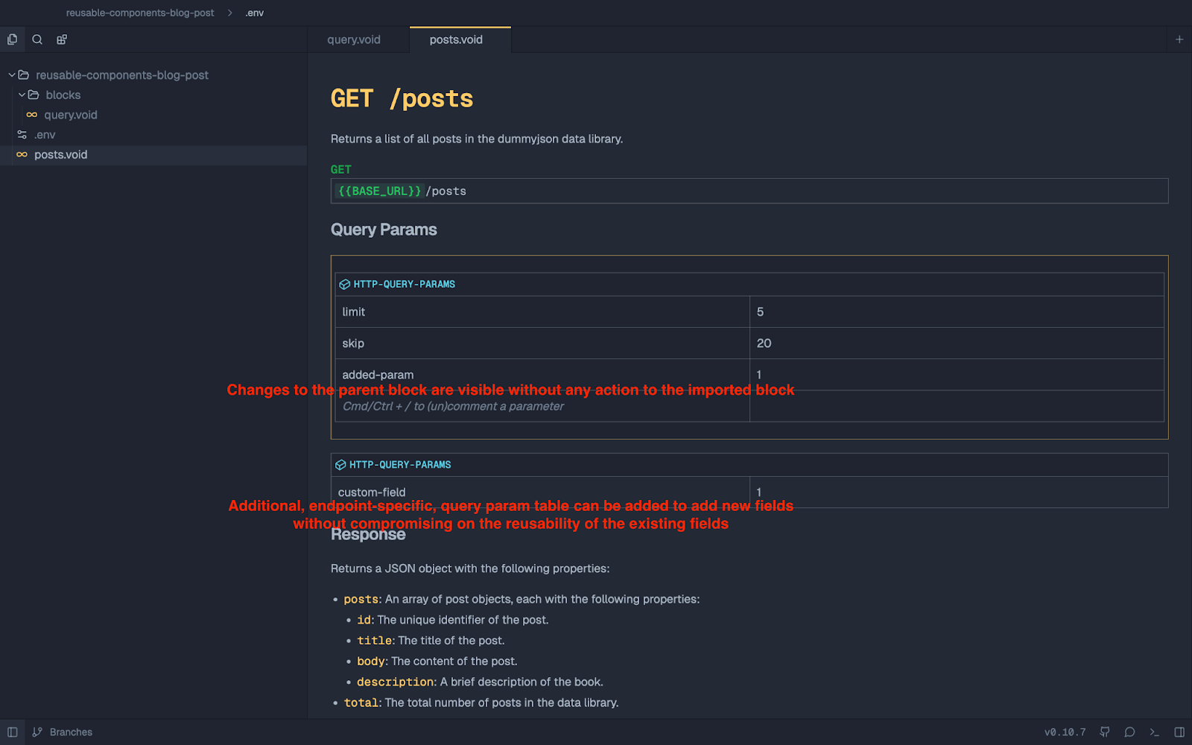
Task: Open the plugins/extensions blocks icon
Action: 62,39
